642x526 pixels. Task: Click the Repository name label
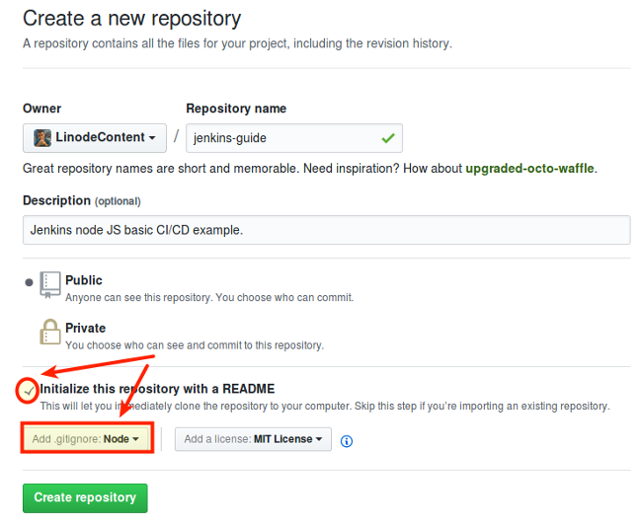pos(236,109)
